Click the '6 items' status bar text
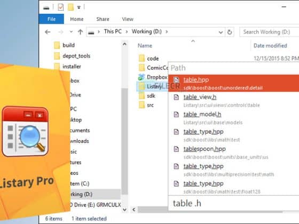Image resolution: width=299 pixels, height=224 pixels. tap(54, 219)
